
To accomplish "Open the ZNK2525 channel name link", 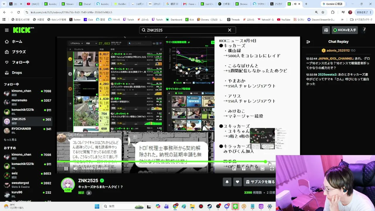I will [88, 181].
